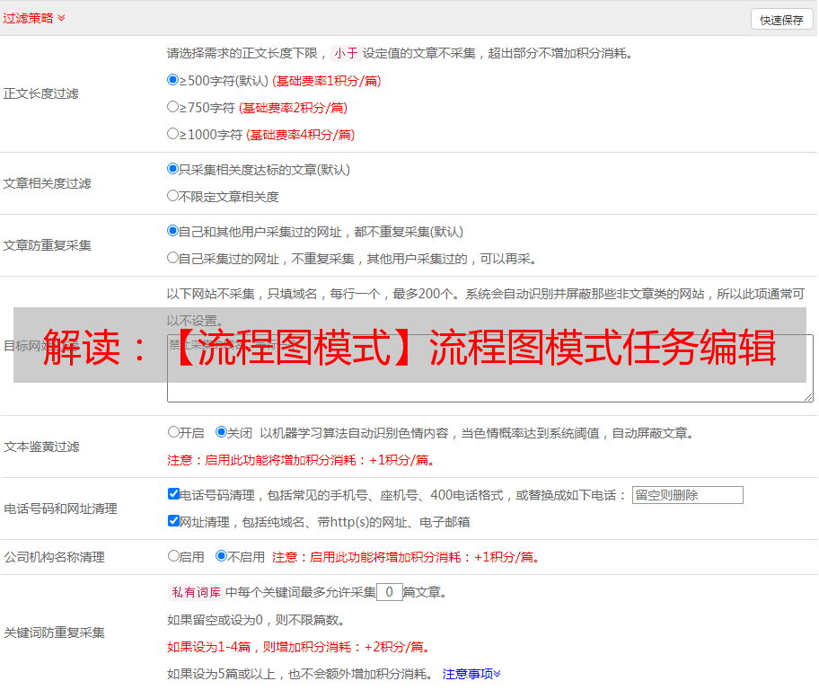Viewport: 819px width, 690px height.
Task: Enable 公司机构名称清理 with 启用 radio
Action: point(174,556)
